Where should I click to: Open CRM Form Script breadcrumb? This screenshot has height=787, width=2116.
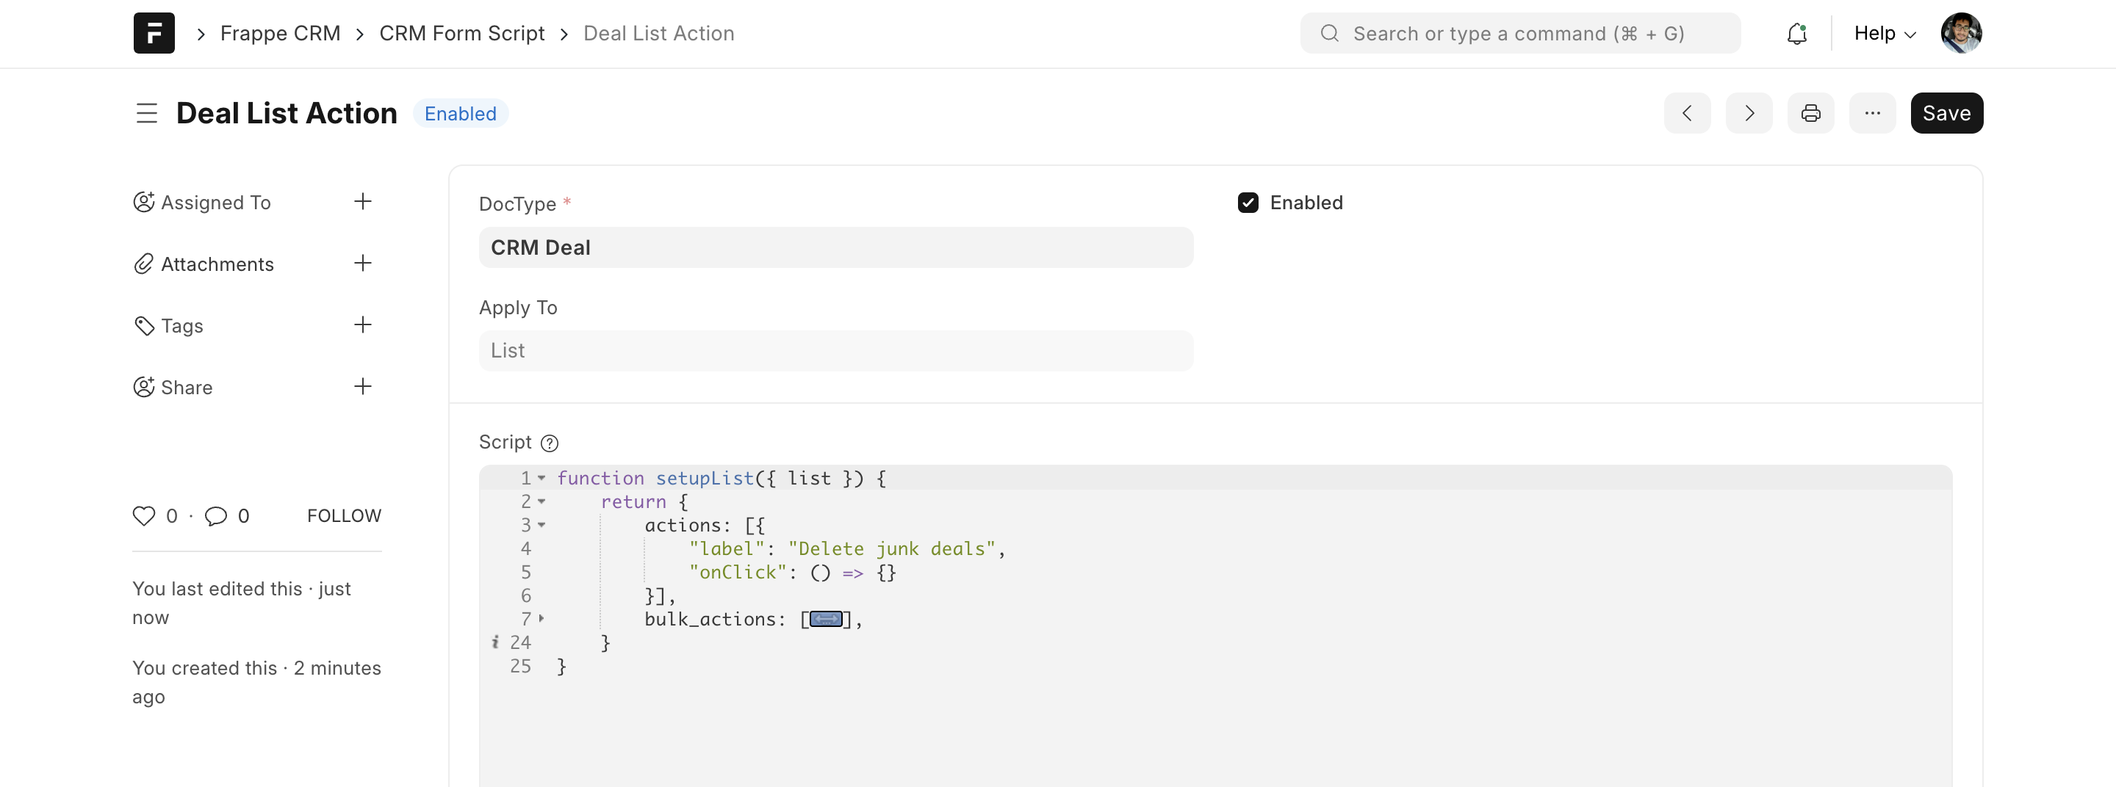point(461,33)
